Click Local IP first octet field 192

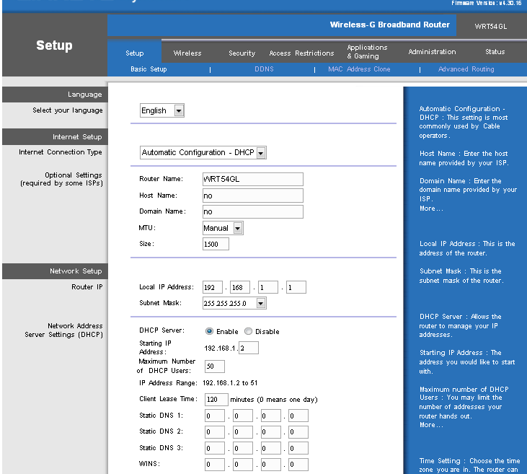tap(213, 287)
